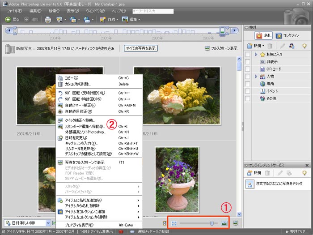Screen dimensions: 313x235
Task: Click the 整理エリア button in the status bar
Action: (296, 232)
